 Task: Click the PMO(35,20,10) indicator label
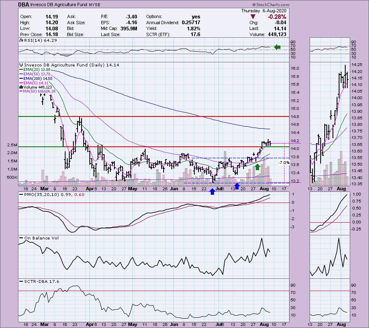(x=41, y=195)
